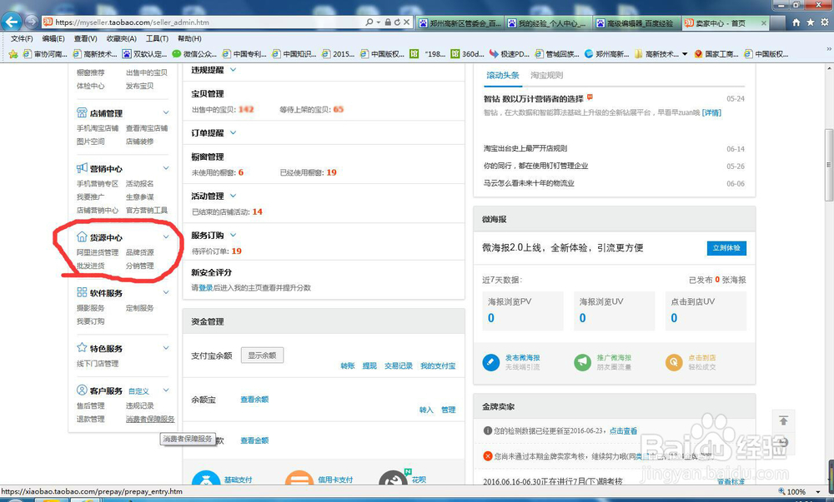Click the 提现 link
Viewport: 834px width, 502px height.
(x=369, y=365)
